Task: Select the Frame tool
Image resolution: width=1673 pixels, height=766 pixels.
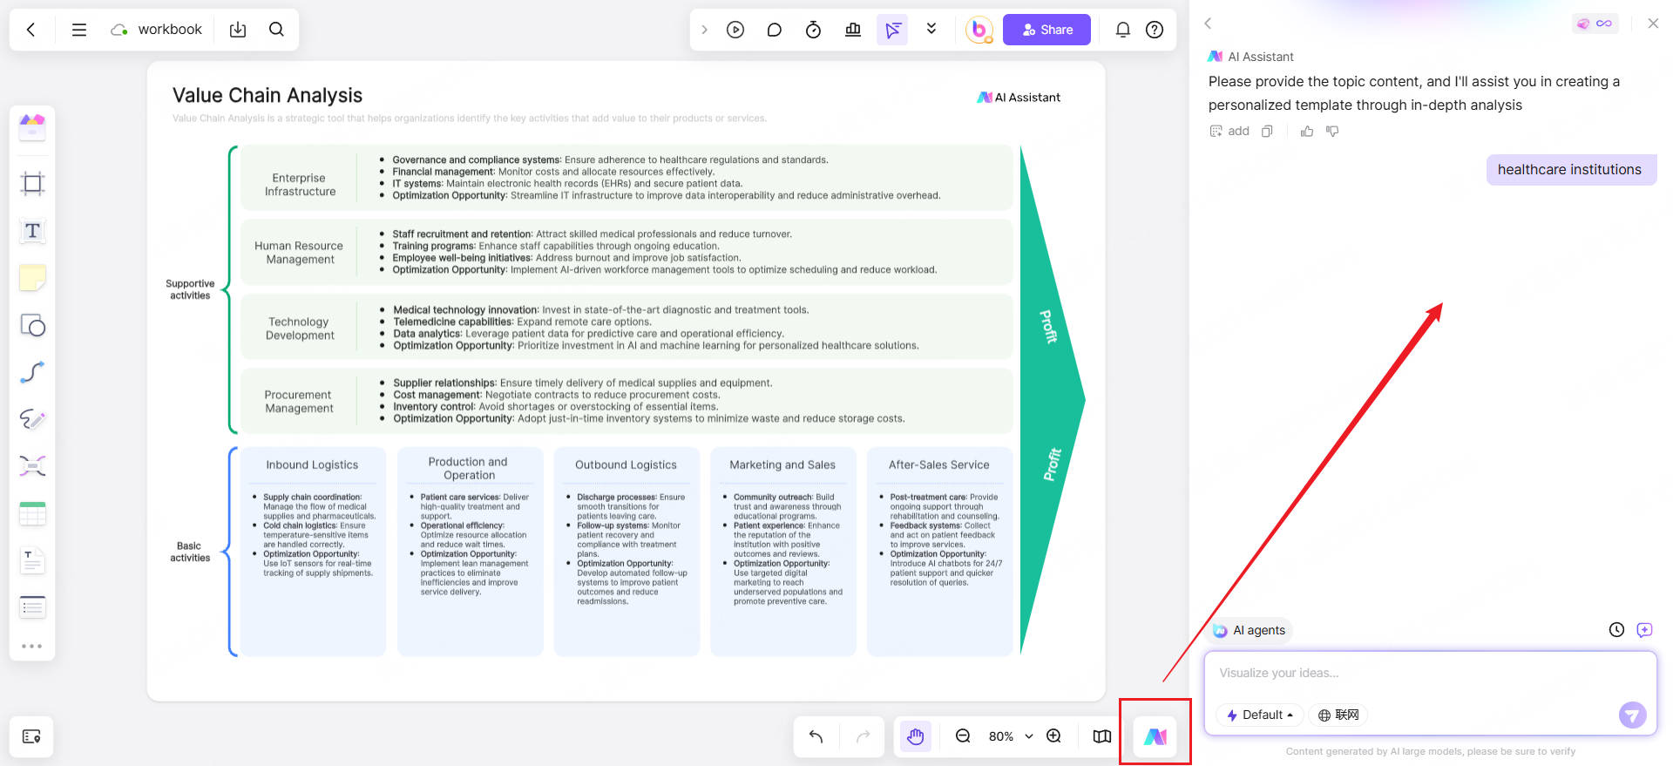Action: (32, 183)
